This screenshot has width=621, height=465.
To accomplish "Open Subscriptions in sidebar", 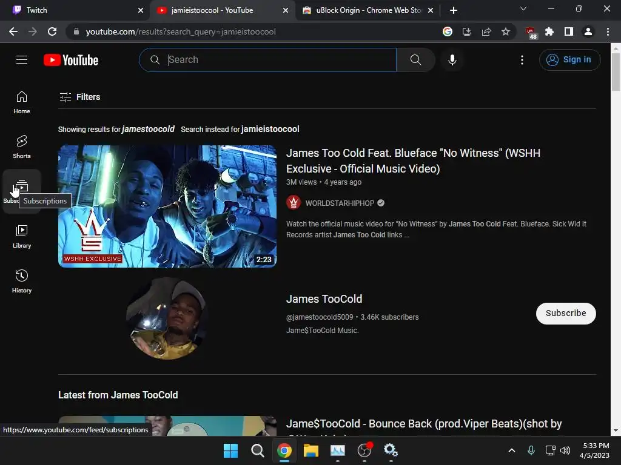I will coord(22,191).
